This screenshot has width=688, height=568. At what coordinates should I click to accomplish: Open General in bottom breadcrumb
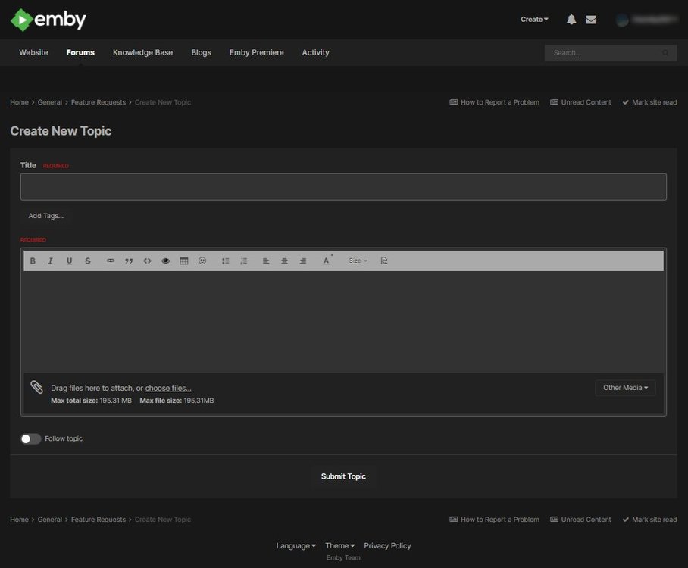click(49, 520)
